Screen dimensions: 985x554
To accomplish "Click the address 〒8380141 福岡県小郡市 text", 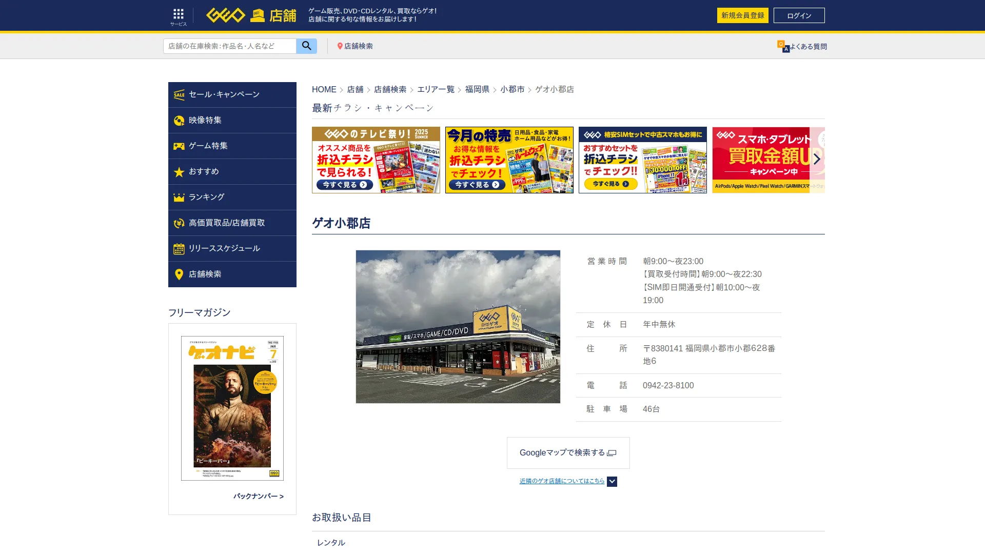I will pos(709,354).
